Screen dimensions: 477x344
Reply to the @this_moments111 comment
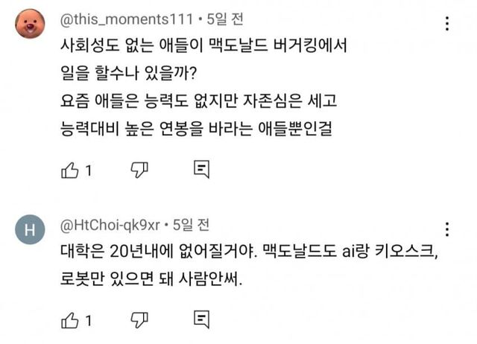(201, 171)
